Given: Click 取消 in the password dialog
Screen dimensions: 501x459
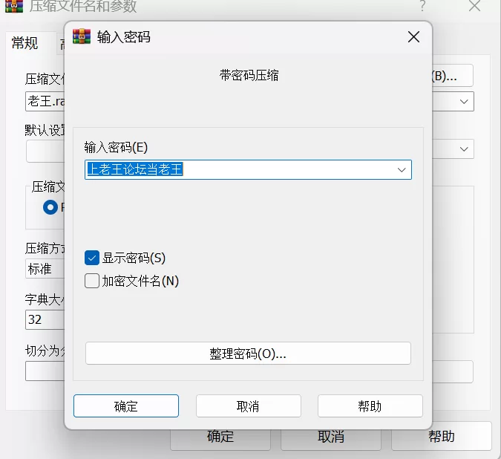Looking at the screenshot, I should coord(248,406).
